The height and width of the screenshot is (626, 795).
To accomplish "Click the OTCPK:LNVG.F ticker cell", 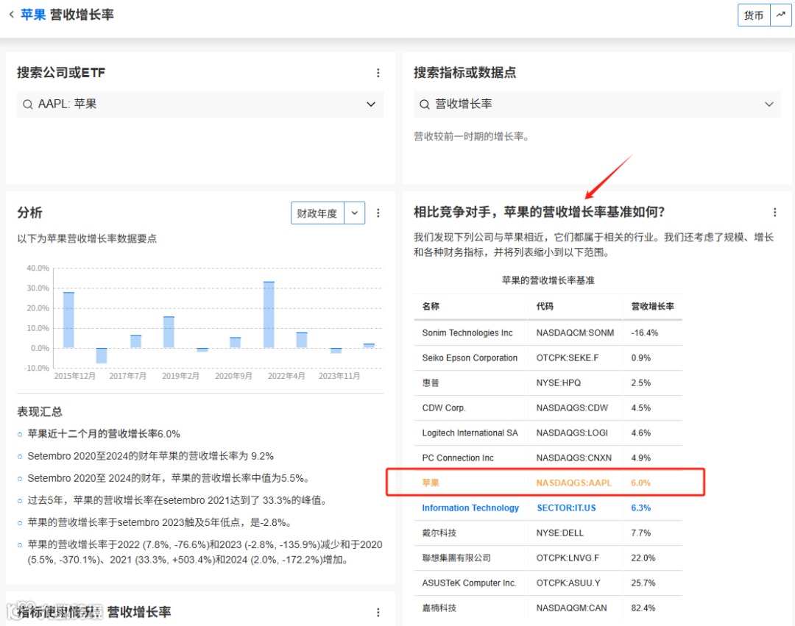I will pyautogui.click(x=568, y=558).
